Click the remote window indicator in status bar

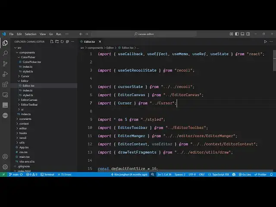tap(3, 174)
